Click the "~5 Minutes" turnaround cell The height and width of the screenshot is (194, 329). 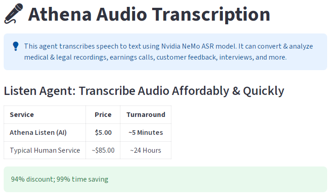click(x=146, y=133)
